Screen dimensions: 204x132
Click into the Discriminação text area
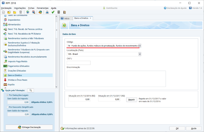pyautogui.click(x=116, y=78)
